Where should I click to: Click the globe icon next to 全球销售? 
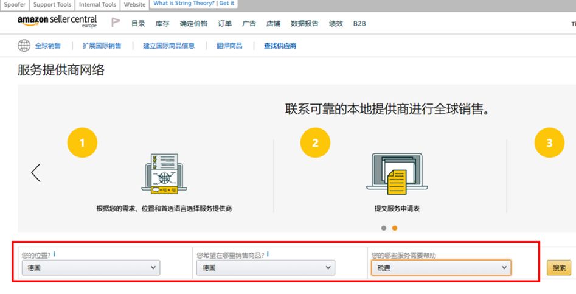24,46
